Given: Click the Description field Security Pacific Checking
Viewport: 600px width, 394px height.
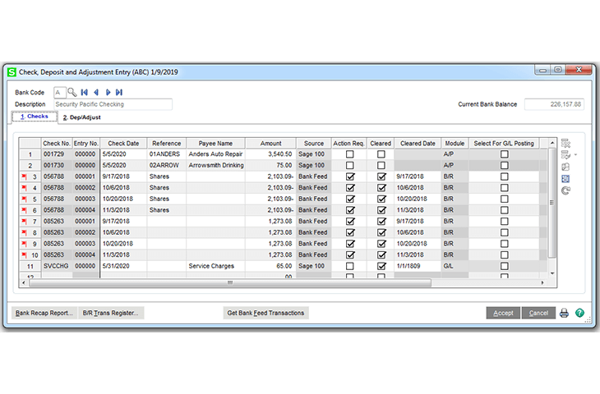Looking at the screenshot, I should pyautogui.click(x=113, y=104).
